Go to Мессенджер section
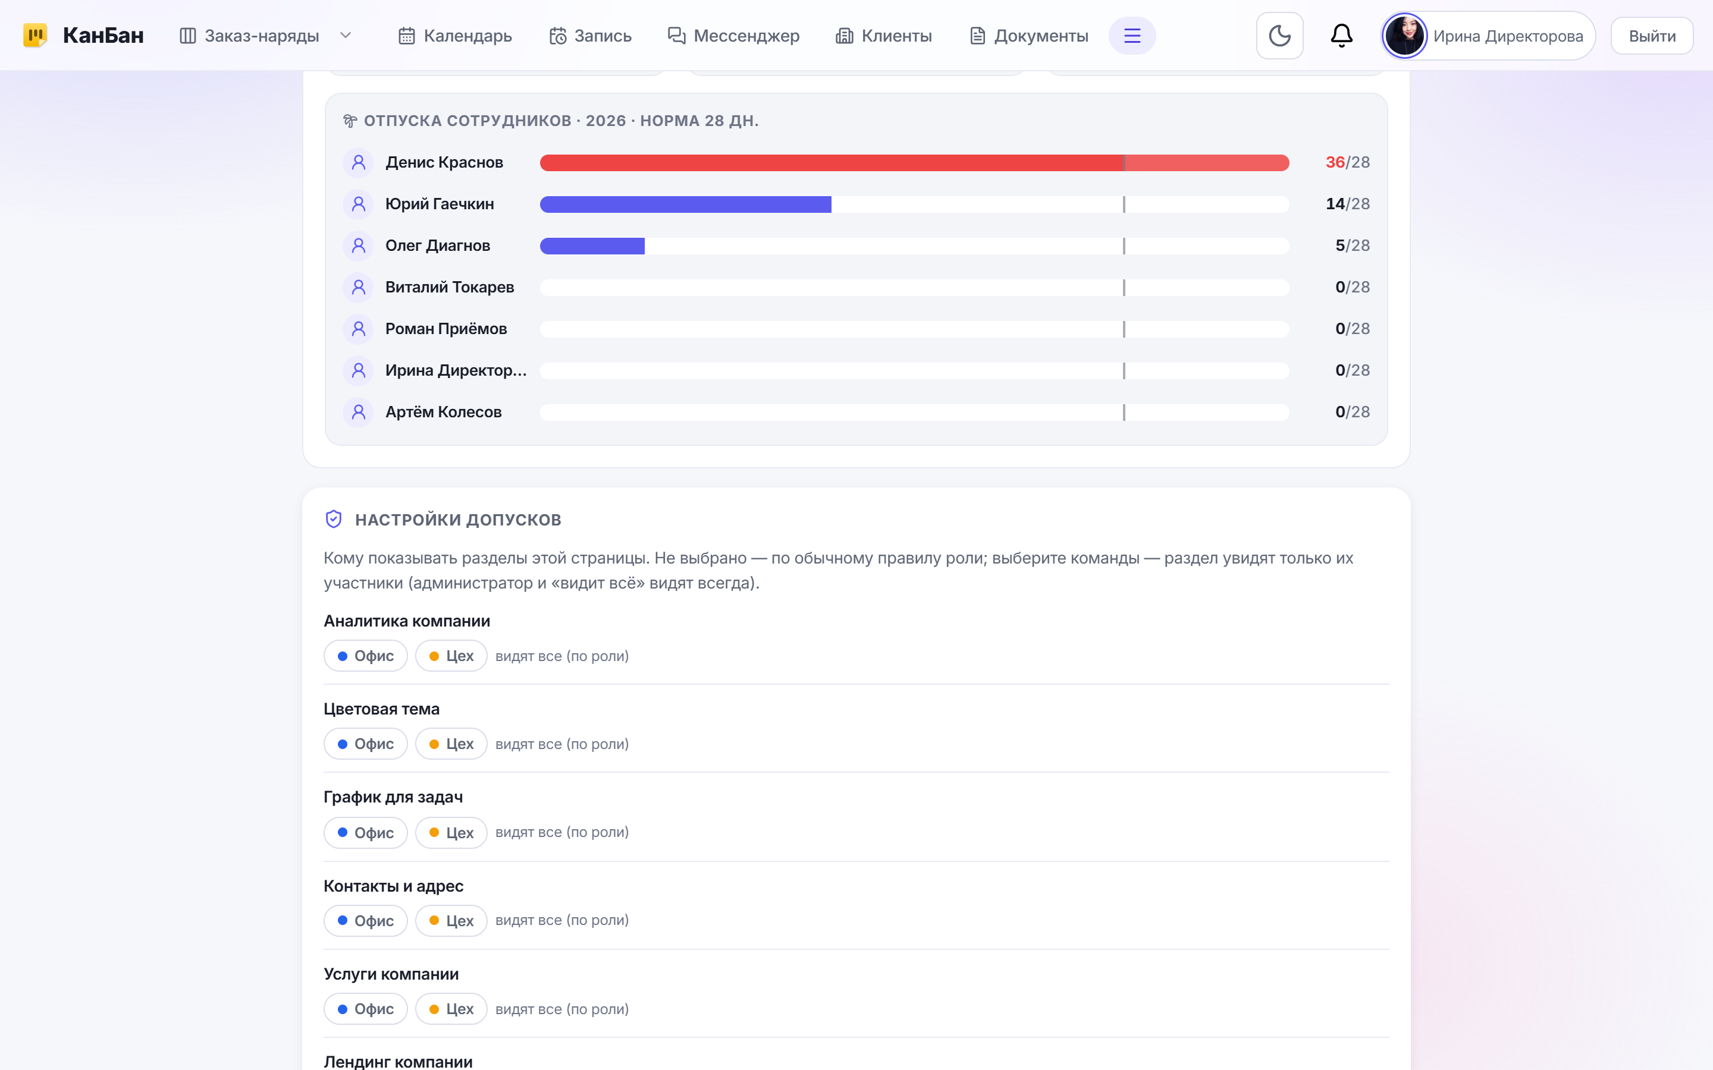The image size is (1713, 1070). (x=733, y=36)
